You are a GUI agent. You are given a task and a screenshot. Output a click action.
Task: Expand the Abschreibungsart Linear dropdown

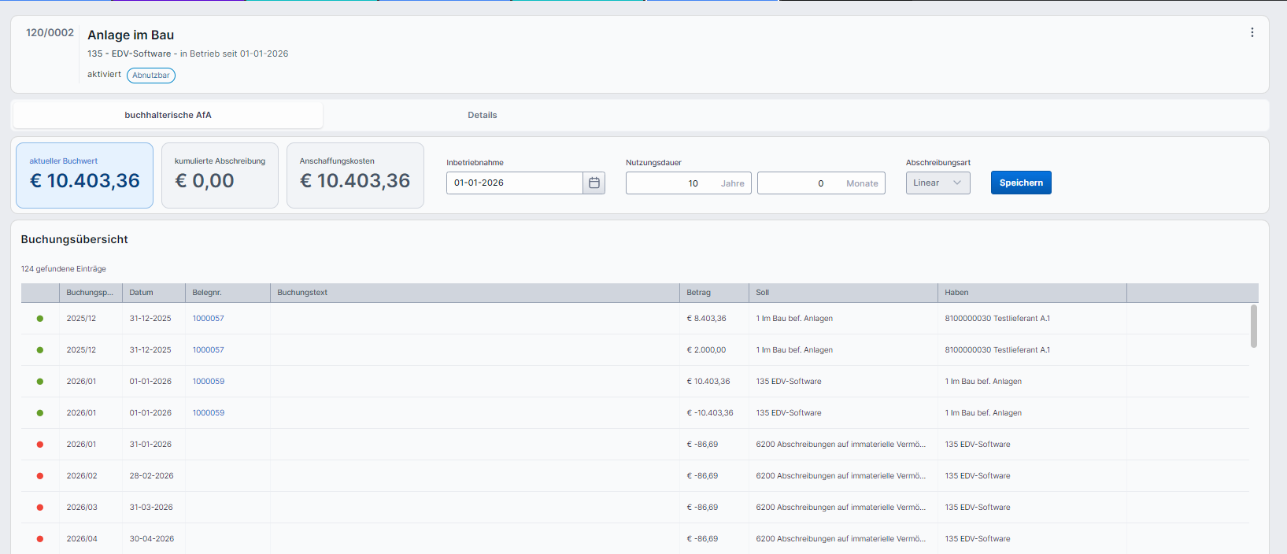click(x=938, y=183)
